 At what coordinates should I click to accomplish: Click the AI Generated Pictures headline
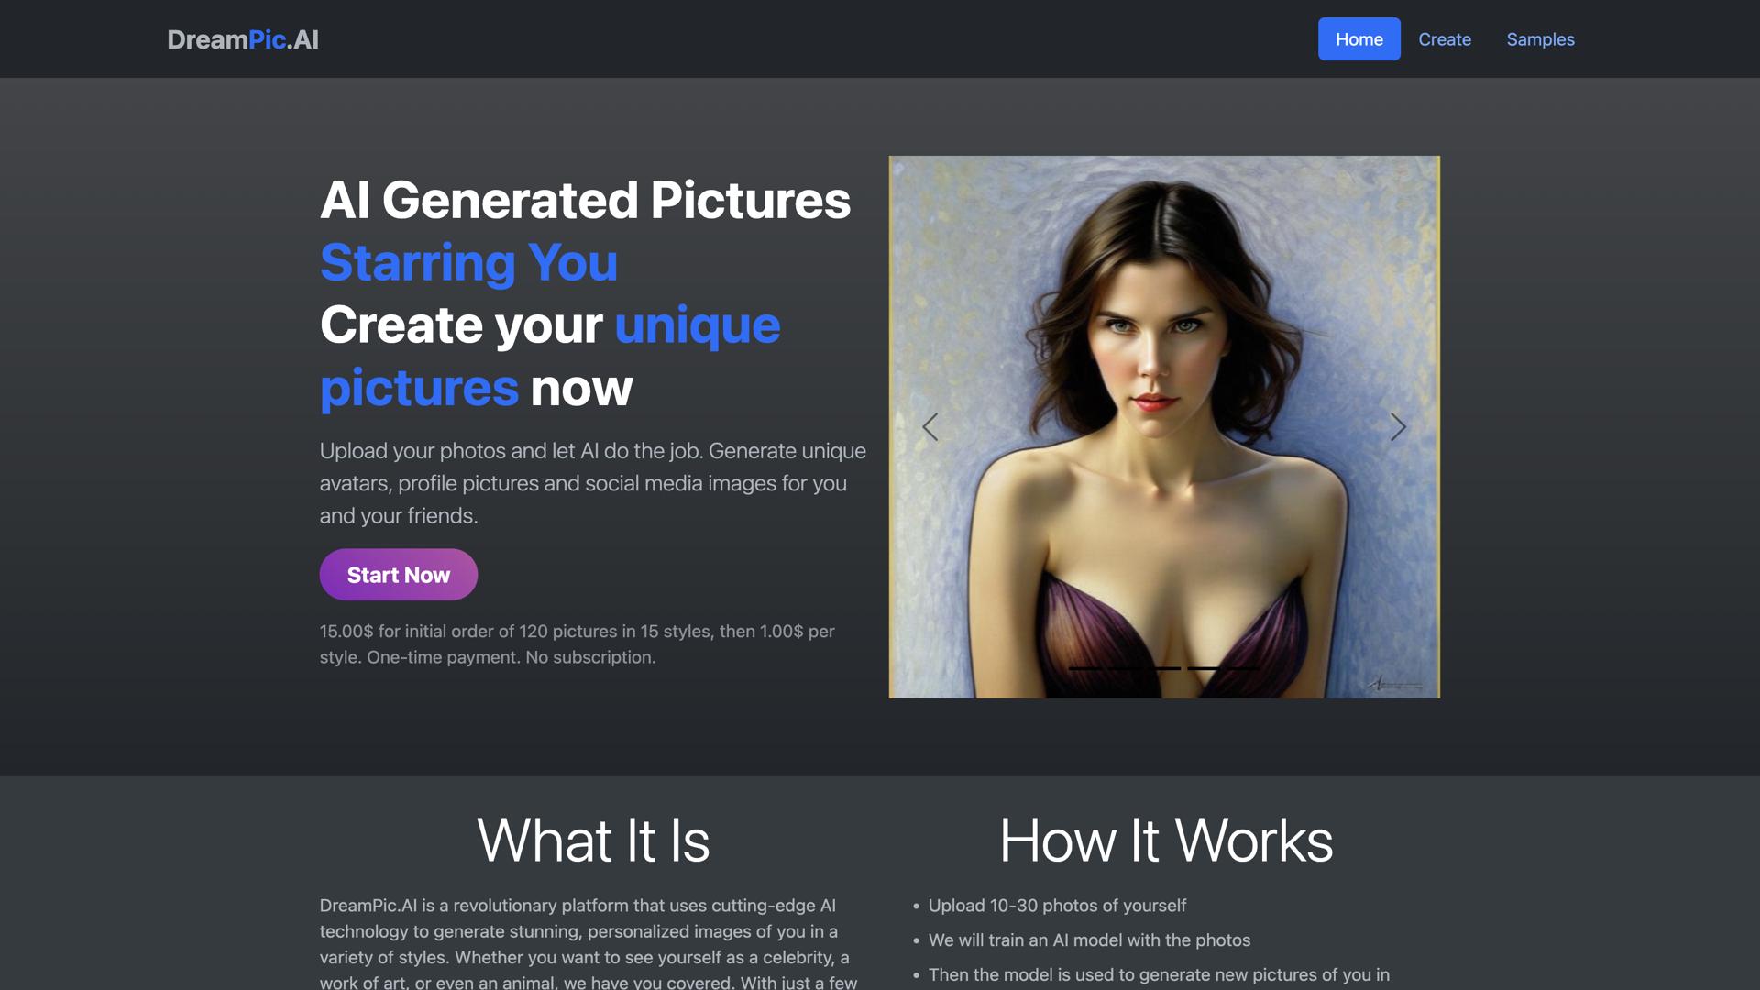click(x=585, y=200)
